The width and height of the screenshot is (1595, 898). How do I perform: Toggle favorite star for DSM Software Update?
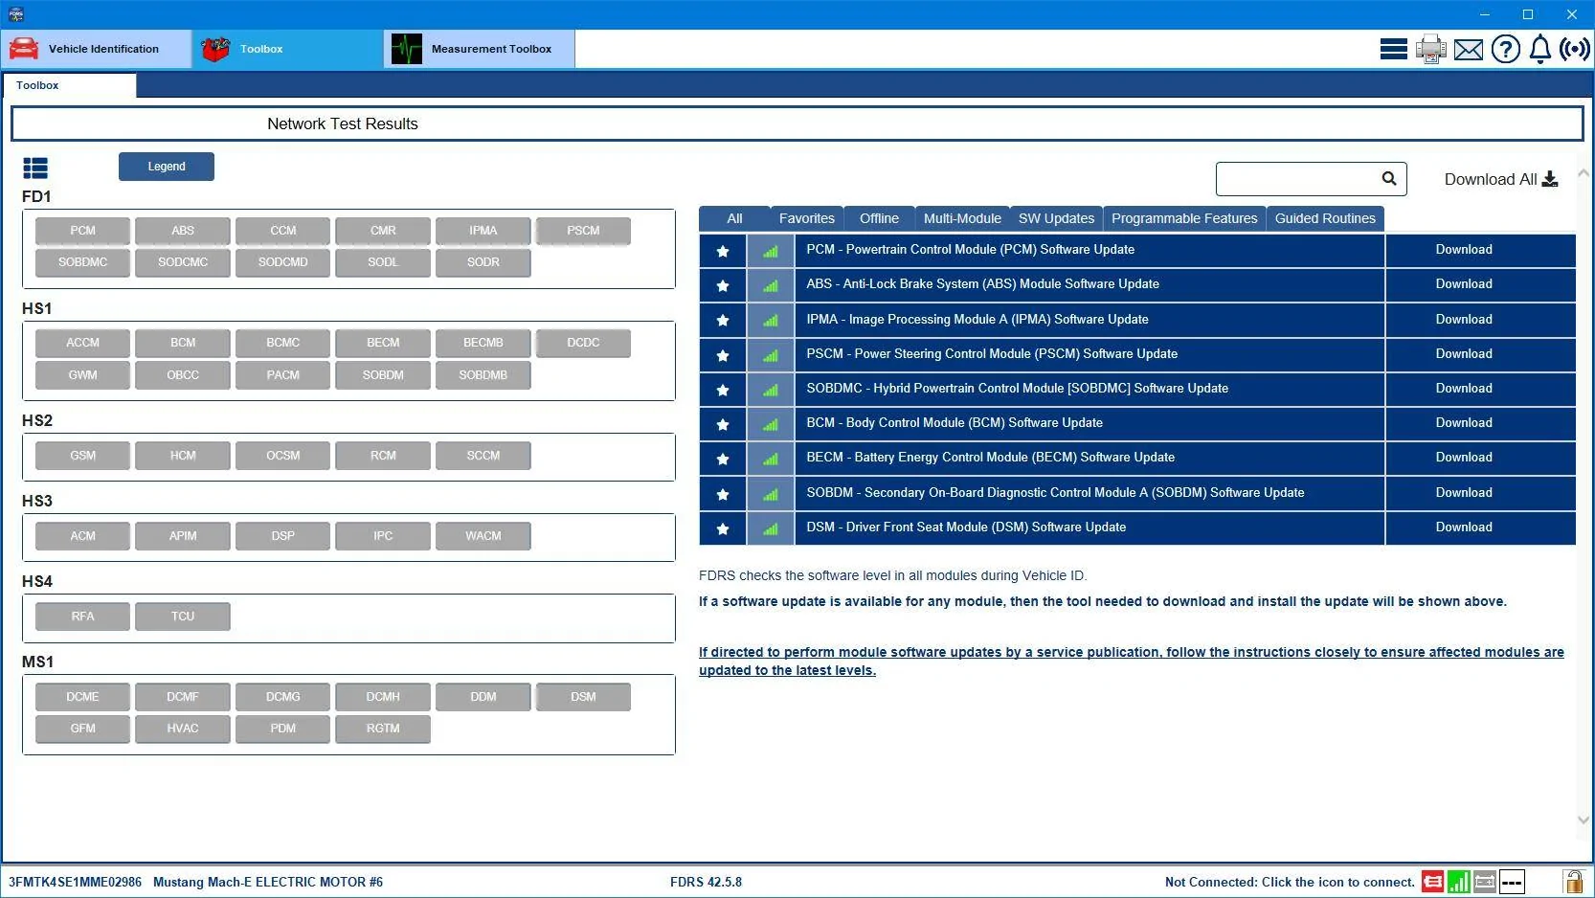723,528
